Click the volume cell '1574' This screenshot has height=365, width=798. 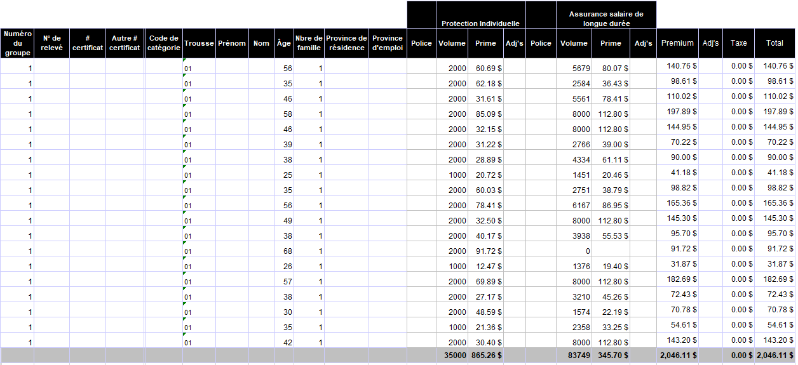click(574, 310)
